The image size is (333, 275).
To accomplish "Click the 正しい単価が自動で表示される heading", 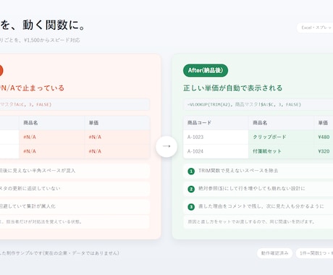I will pos(232,88).
